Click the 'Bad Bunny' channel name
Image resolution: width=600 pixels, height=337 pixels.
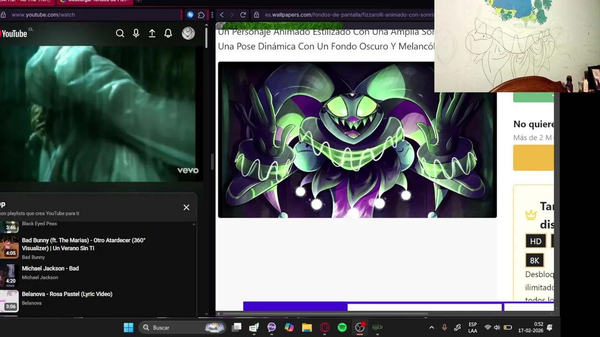click(x=33, y=257)
